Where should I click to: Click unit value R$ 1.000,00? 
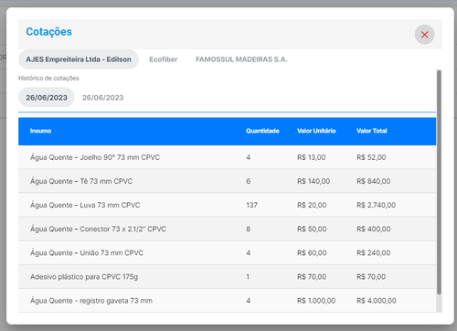(316, 301)
